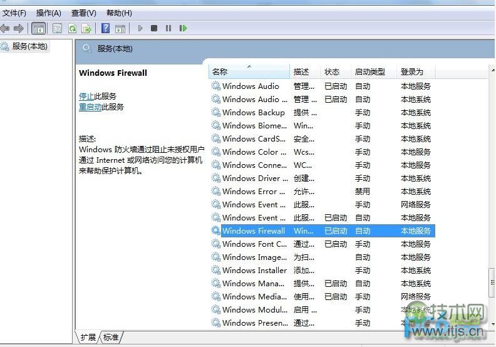Open the Properties toolbar icon
496x347 pixels.
57,28
